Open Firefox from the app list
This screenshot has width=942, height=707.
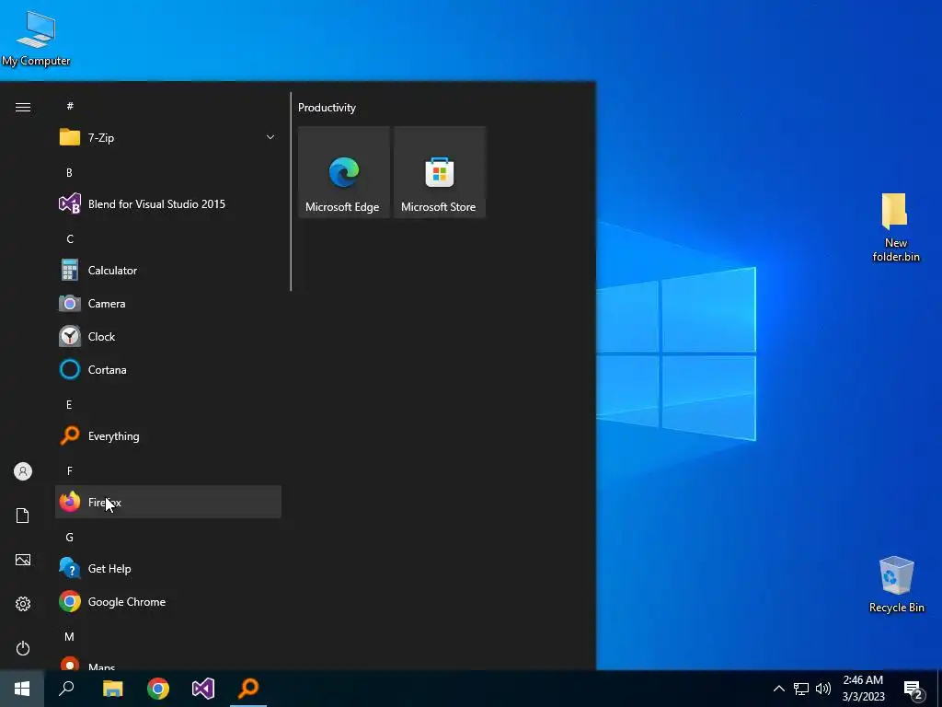tap(168, 502)
